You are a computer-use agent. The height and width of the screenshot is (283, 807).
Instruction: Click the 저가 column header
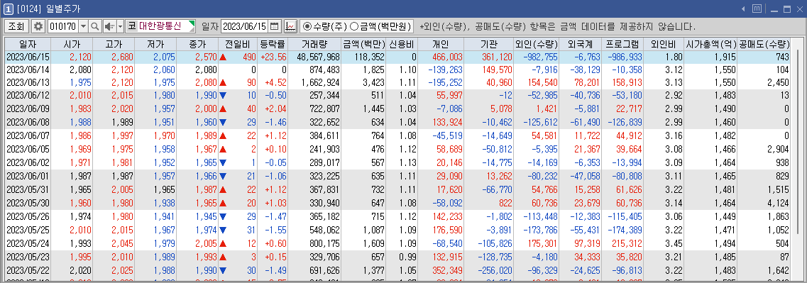[155, 44]
